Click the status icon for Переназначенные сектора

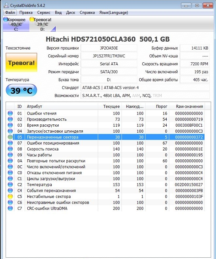point(10,137)
